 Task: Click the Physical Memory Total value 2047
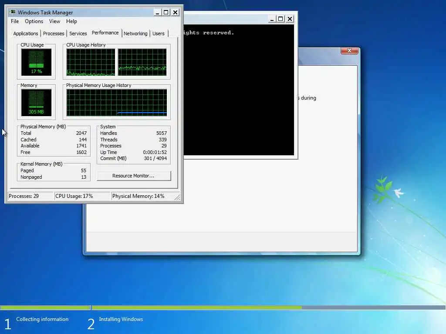click(81, 133)
